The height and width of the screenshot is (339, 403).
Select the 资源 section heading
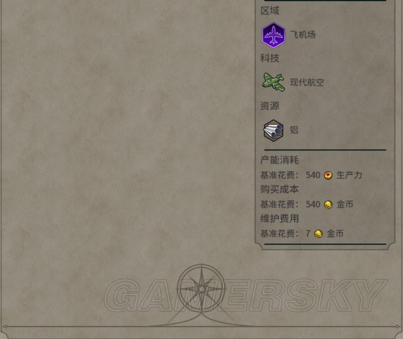(270, 106)
